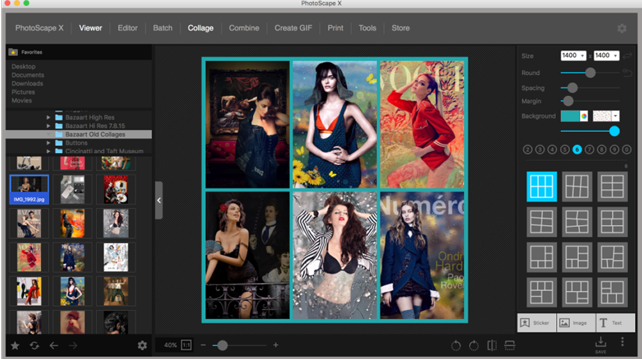This screenshot has height=359, width=642.
Task: Select 3 photos count
Action: pyautogui.click(x=540, y=149)
